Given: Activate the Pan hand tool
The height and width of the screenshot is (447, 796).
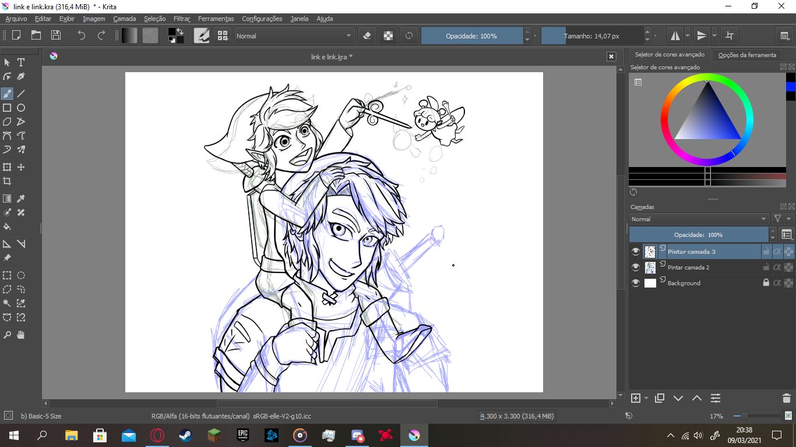Looking at the screenshot, I should (21, 335).
